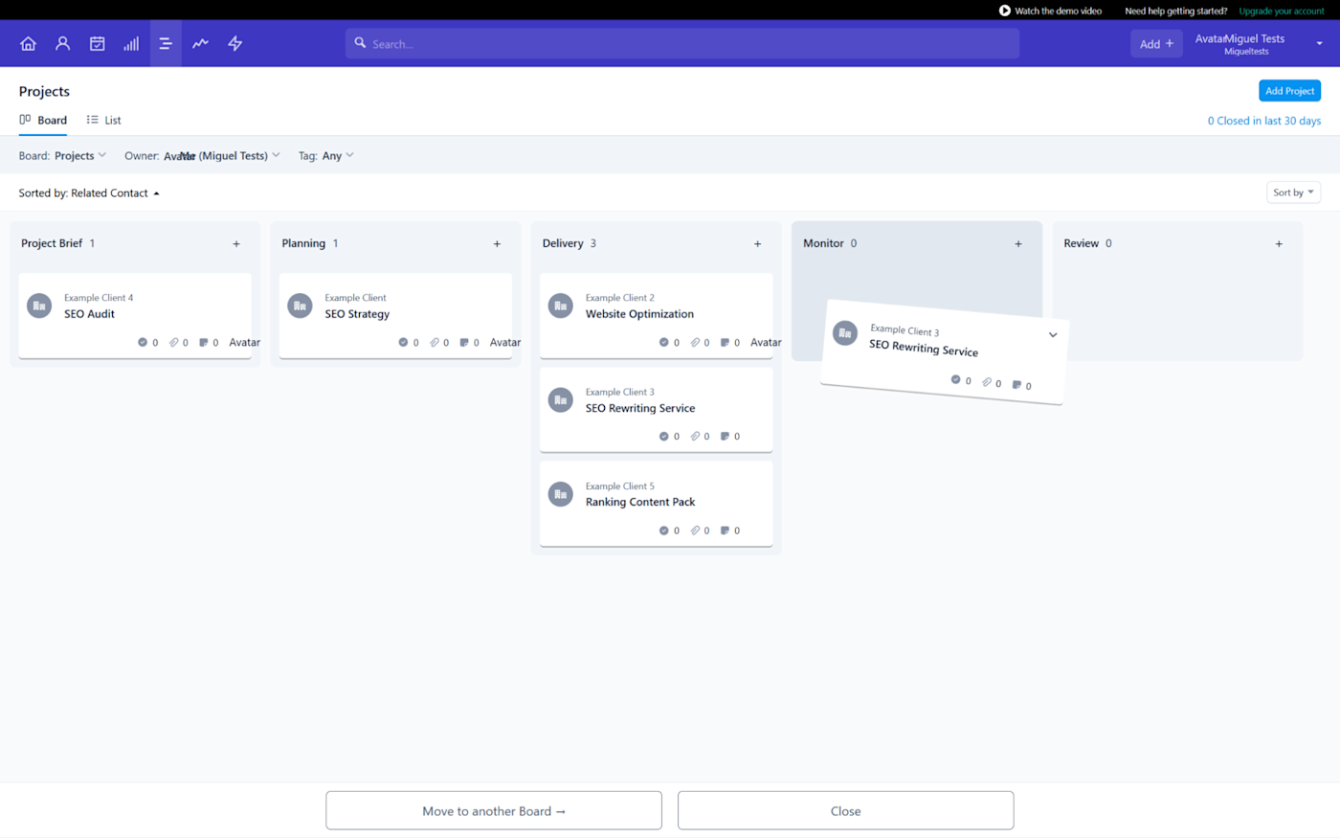Click the Close button at bottom
1340x838 pixels.
[x=845, y=810]
